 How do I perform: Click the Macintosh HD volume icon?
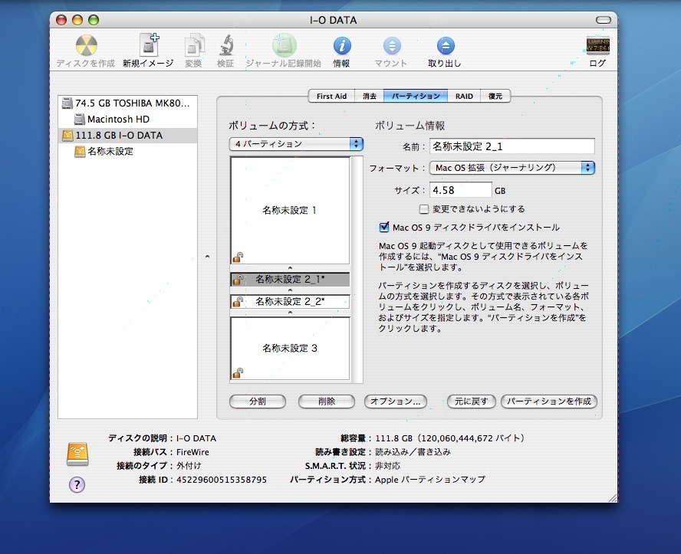(79, 120)
